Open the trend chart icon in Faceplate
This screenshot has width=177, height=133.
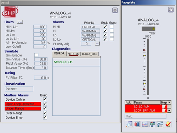(144, 124)
